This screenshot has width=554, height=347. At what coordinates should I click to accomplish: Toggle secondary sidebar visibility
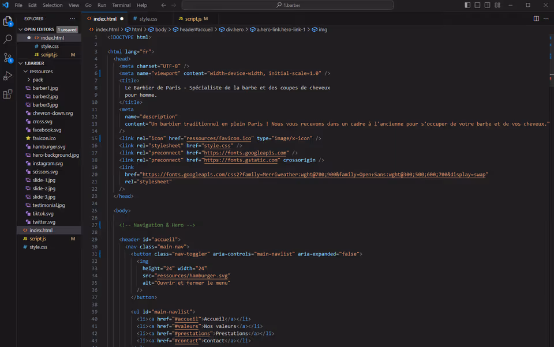[x=487, y=5]
